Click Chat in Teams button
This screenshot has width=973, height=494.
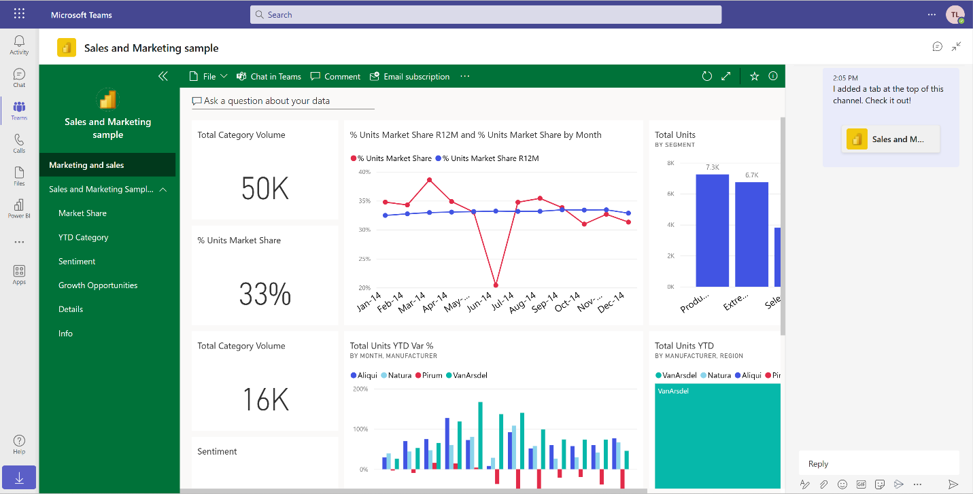tap(269, 76)
